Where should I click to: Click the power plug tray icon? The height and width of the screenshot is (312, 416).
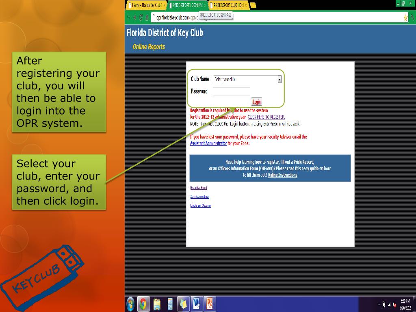[384, 305]
